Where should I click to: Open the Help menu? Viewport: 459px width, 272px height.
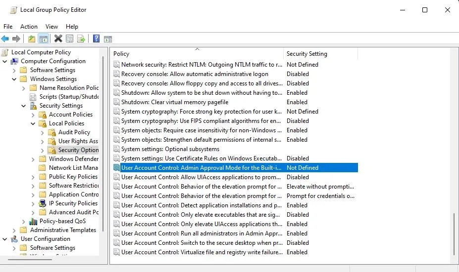[72, 27]
